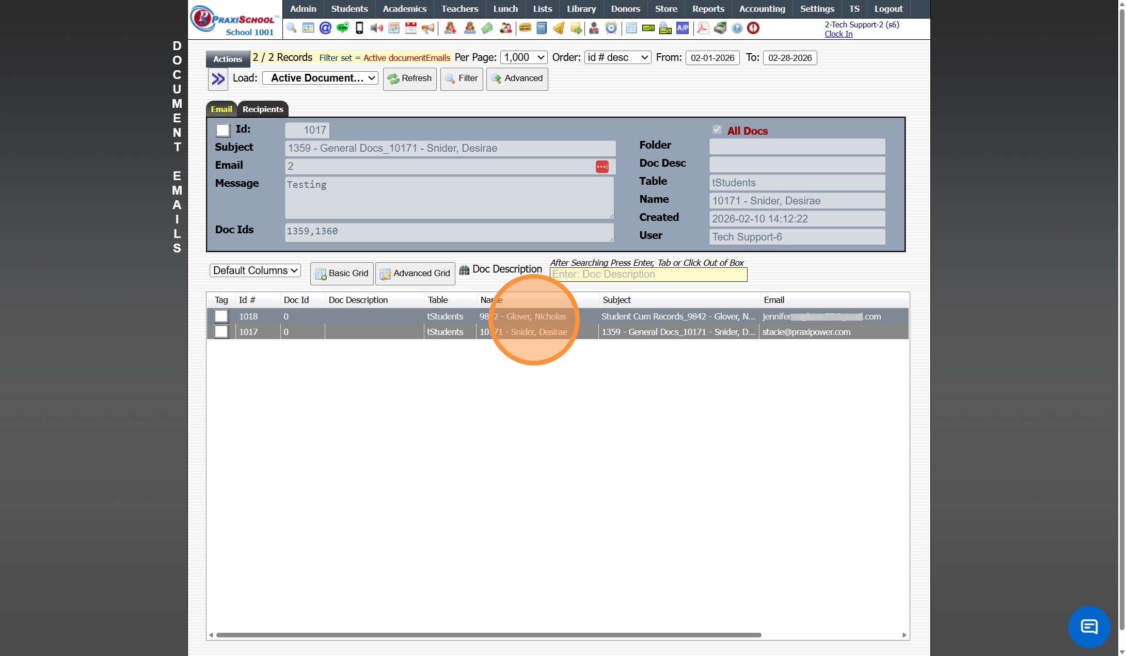Open the alarm clock icon

tap(611, 28)
